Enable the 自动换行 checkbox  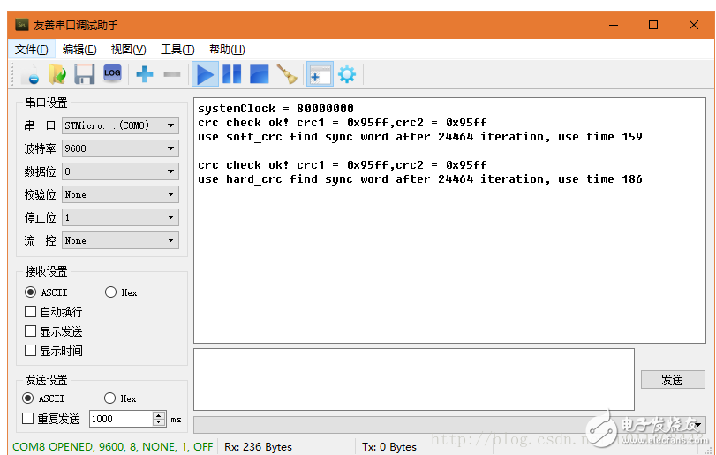pyautogui.click(x=31, y=312)
